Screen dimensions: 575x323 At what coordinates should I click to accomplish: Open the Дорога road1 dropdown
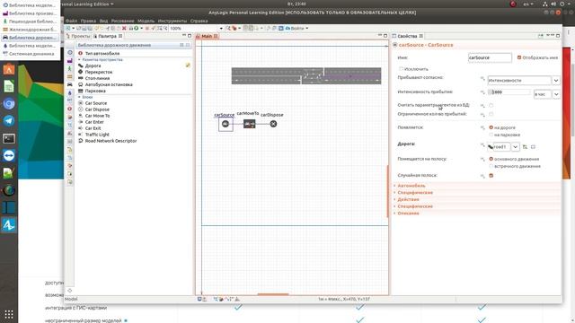point(515,147)
